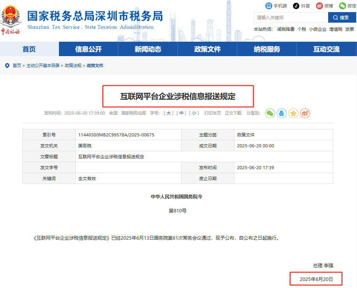Set font size to 中 (medium)
This screenshot has height=288, width=357.
tap(181, 113)
